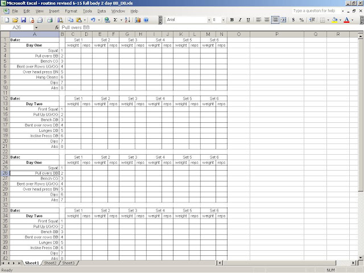364x273 pixels.
Task: Apply the Percent Style icon
Action: [x=301, y=20]
